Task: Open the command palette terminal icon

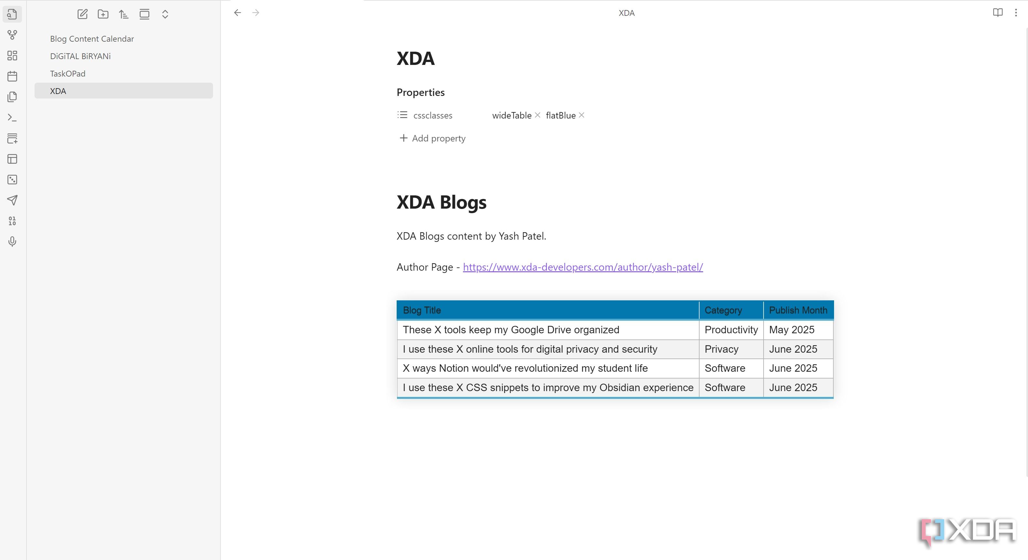Action: point(12,118)
